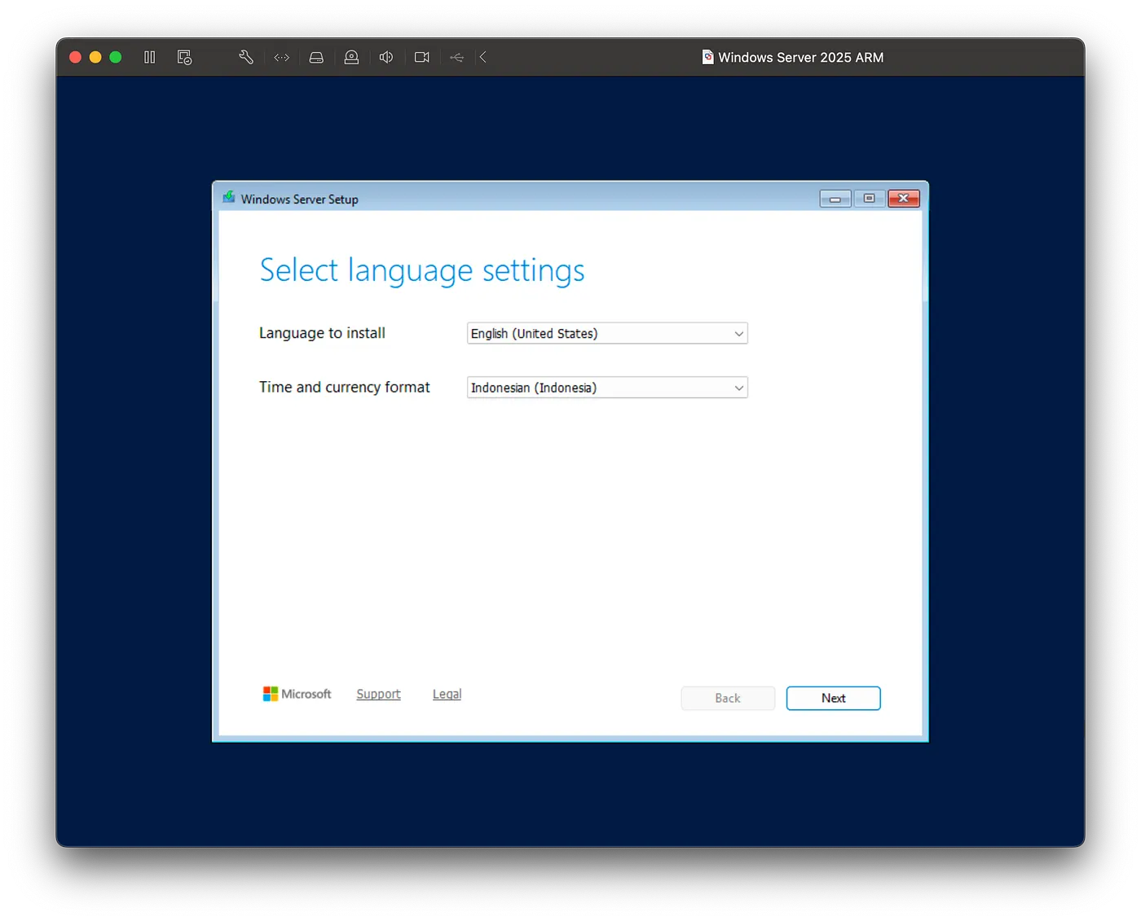The width and height of the screenshot is (1141, 921).
Task: Open the wrench configuration icon
Action: click(x=246, y=57)
